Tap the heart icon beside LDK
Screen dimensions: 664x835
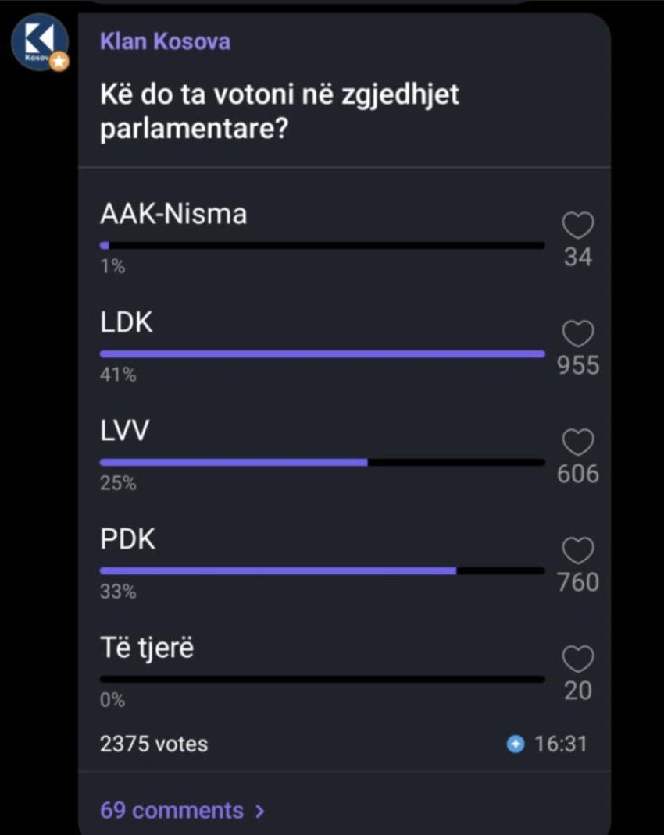pos(578,335)
